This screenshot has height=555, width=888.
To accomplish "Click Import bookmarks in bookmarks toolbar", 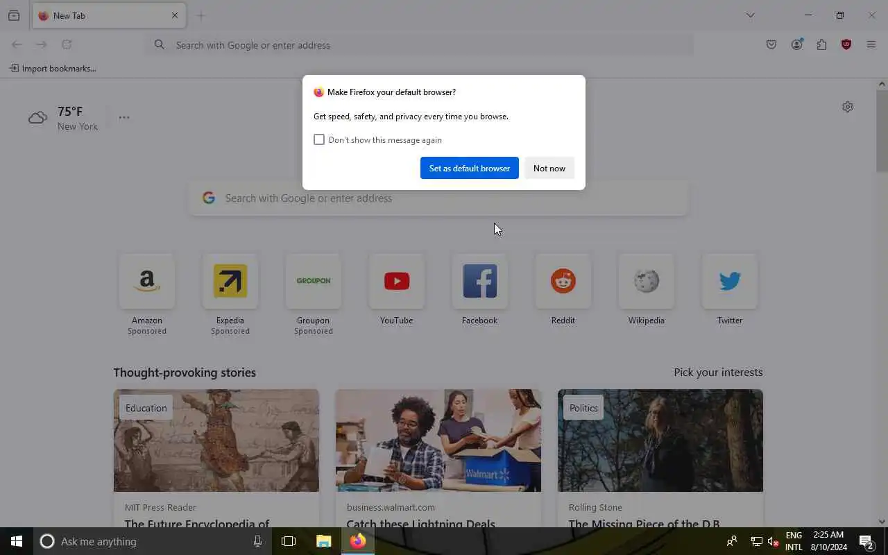I will point(53,68).
